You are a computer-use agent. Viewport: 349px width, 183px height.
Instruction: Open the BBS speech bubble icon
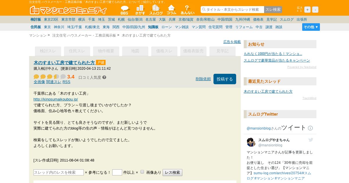[124, 10]
